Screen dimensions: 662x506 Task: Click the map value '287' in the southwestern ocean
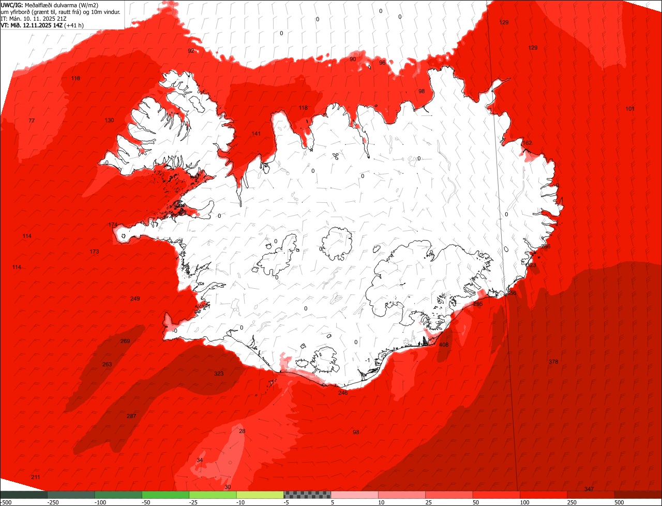(131, 416)
